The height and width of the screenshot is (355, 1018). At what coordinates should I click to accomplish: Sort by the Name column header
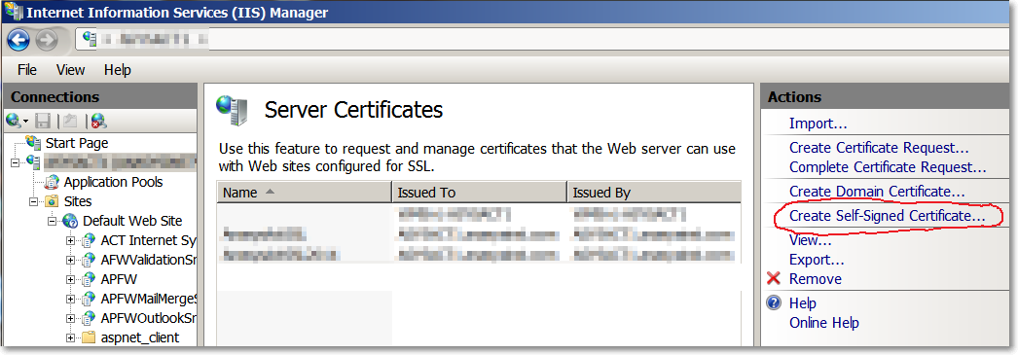[x=305, y=193]
